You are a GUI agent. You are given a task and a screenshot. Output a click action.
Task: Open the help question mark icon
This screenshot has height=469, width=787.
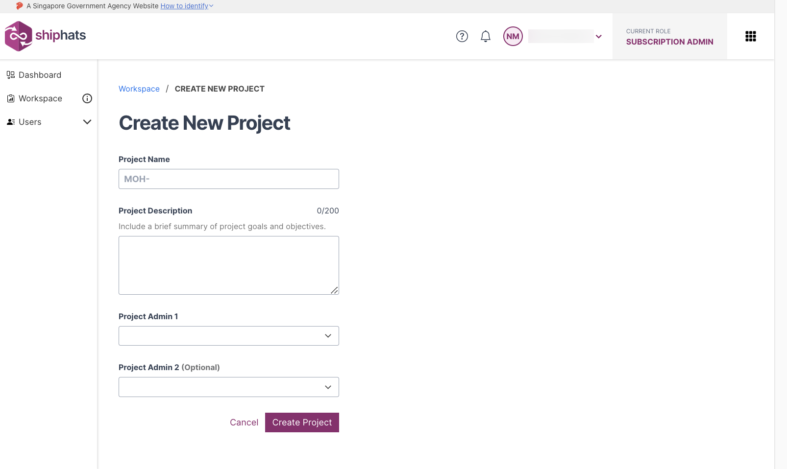pos(462,36)
